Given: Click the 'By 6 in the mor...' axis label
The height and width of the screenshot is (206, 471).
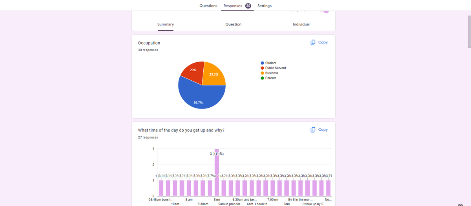Looking at the screenshot, I should (x=300, y=200).
